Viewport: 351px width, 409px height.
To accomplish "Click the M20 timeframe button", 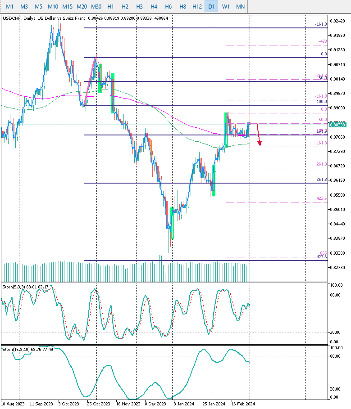I will (x=82, y=6).
